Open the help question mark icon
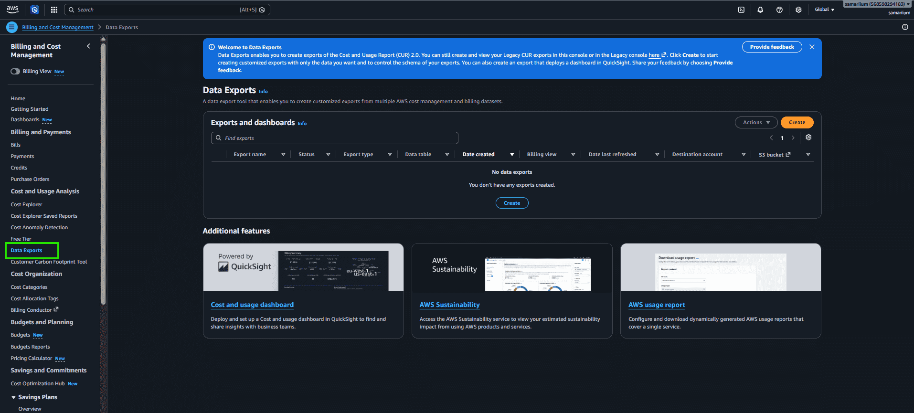The image size is (914, 413). click(779, 10)
